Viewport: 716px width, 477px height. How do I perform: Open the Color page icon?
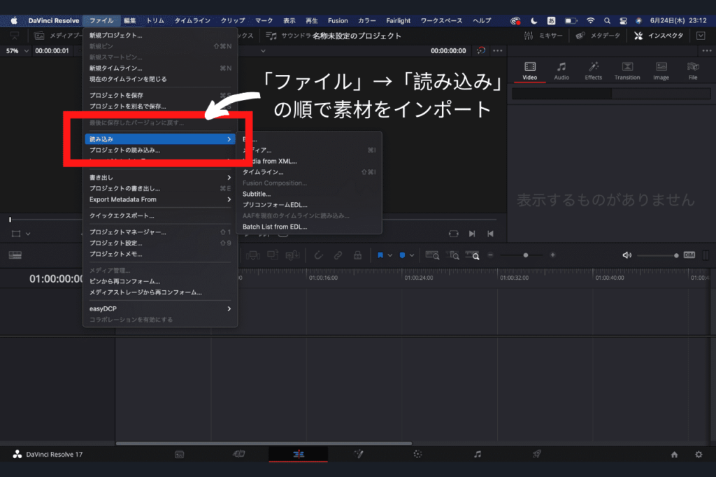pyautogui.click(x=417, y=454)
